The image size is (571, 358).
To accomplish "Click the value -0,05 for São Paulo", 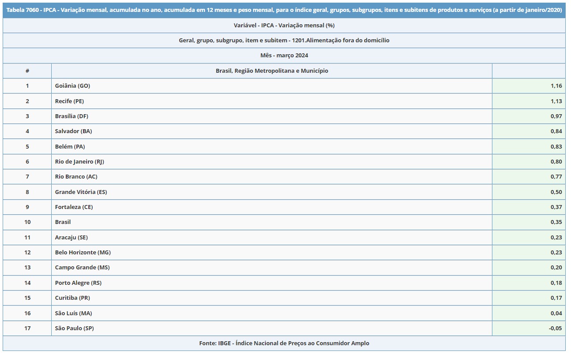I will click(555, 328).
